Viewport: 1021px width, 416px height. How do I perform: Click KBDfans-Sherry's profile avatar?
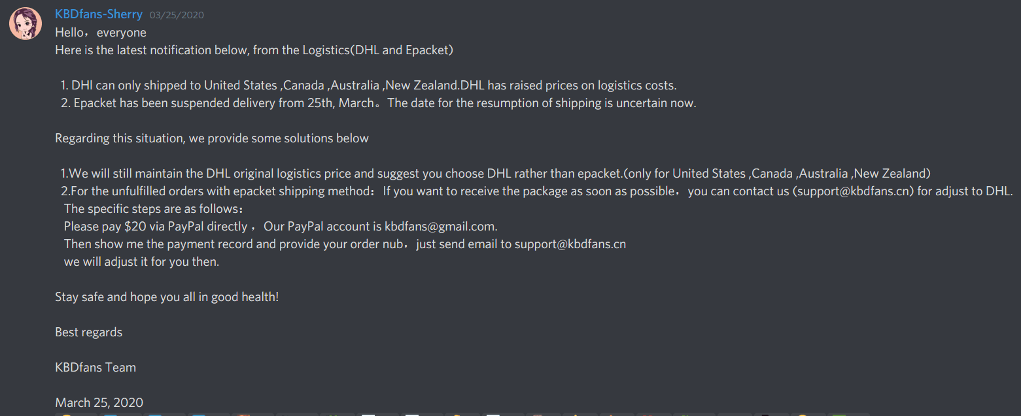point(26,24)
